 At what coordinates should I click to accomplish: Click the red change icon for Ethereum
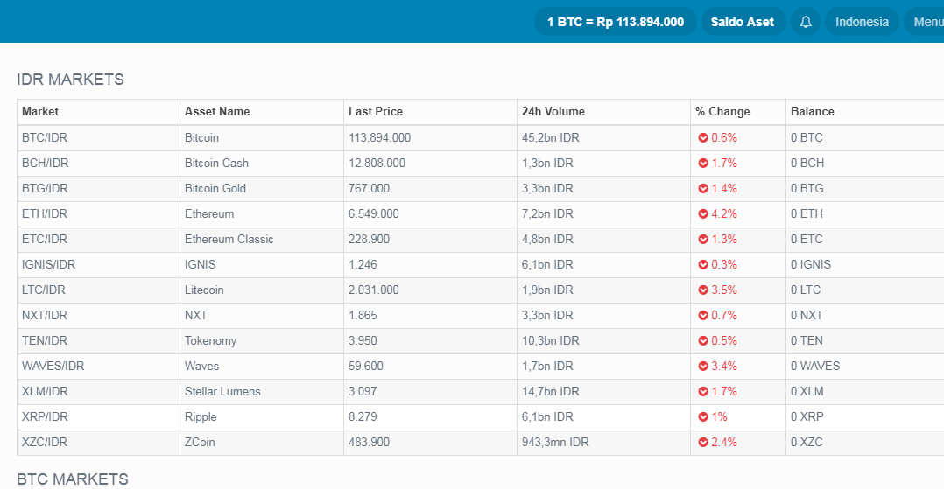[x=702, y=214]
